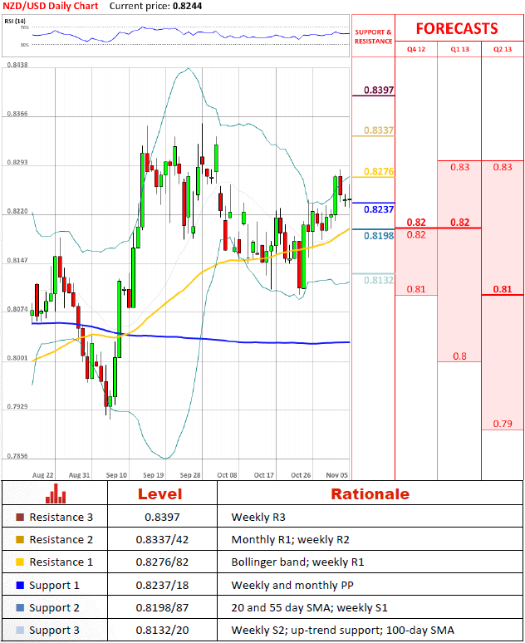The image size is (525, 643).
Task: Click the 0.8132 support level label
Action: pos(379,280)
